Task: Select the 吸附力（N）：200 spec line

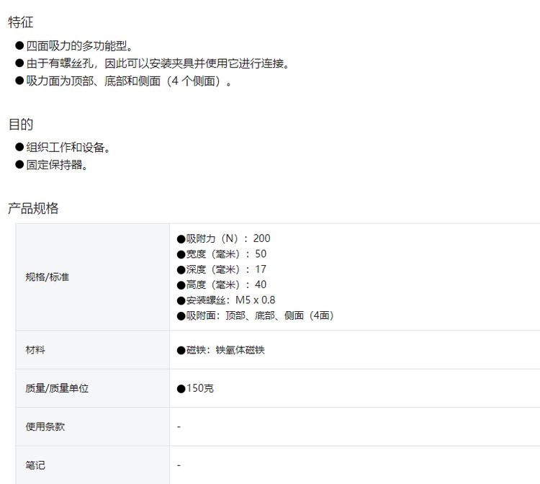Action: click(224, 238)
